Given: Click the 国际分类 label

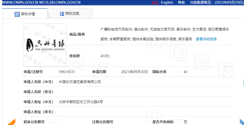Looking at the screenshot, I should tap(159, 72).
